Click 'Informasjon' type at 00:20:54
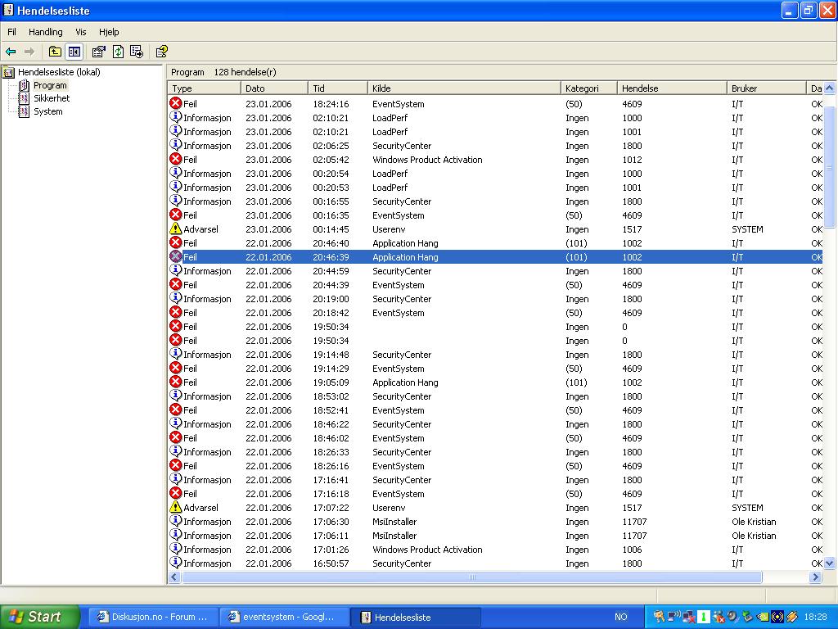The width and height of the screenshot is (838, 629). (207, 174)
